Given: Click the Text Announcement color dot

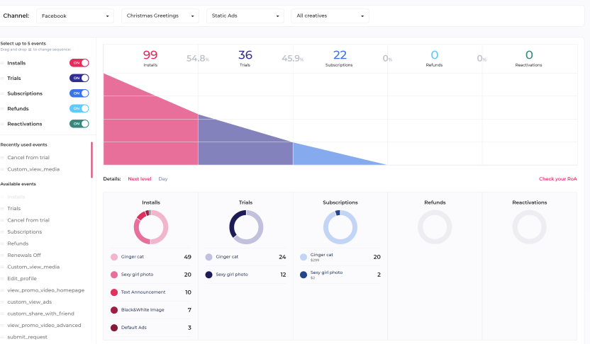Looking at the screenshot, I should (114, 292).
